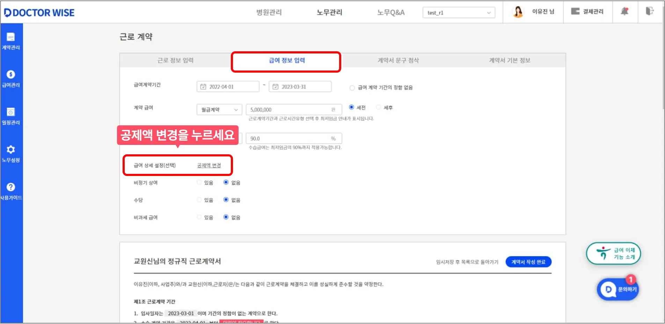The width and height of the screenshot is (665, 324).
Task: Click the 2023-03-31 end date field
Action: [x=300, y=87]
